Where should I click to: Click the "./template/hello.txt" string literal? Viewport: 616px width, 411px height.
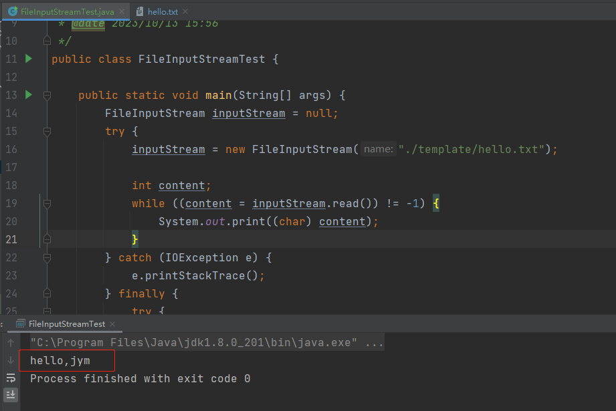[x=472, y=149]
